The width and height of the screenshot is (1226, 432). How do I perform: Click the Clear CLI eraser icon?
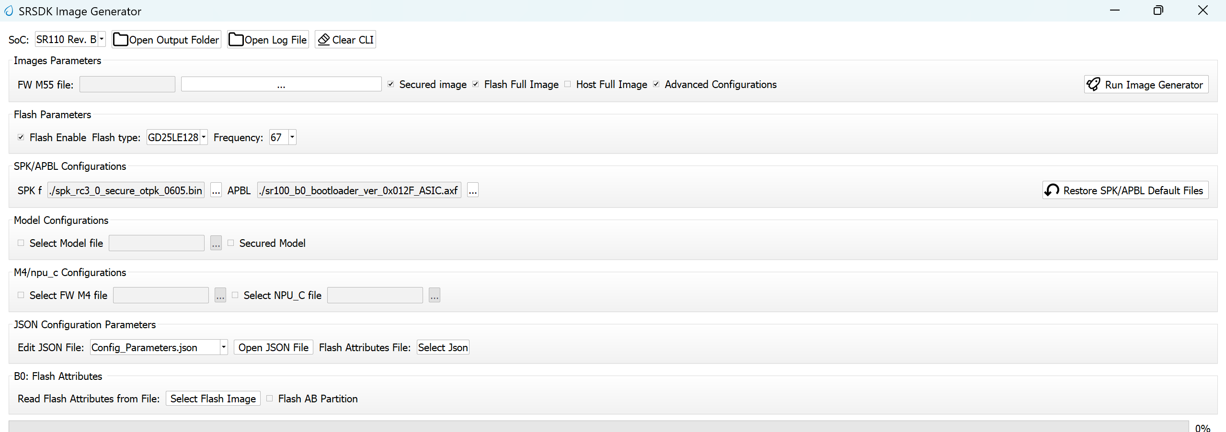pos(324,40)
